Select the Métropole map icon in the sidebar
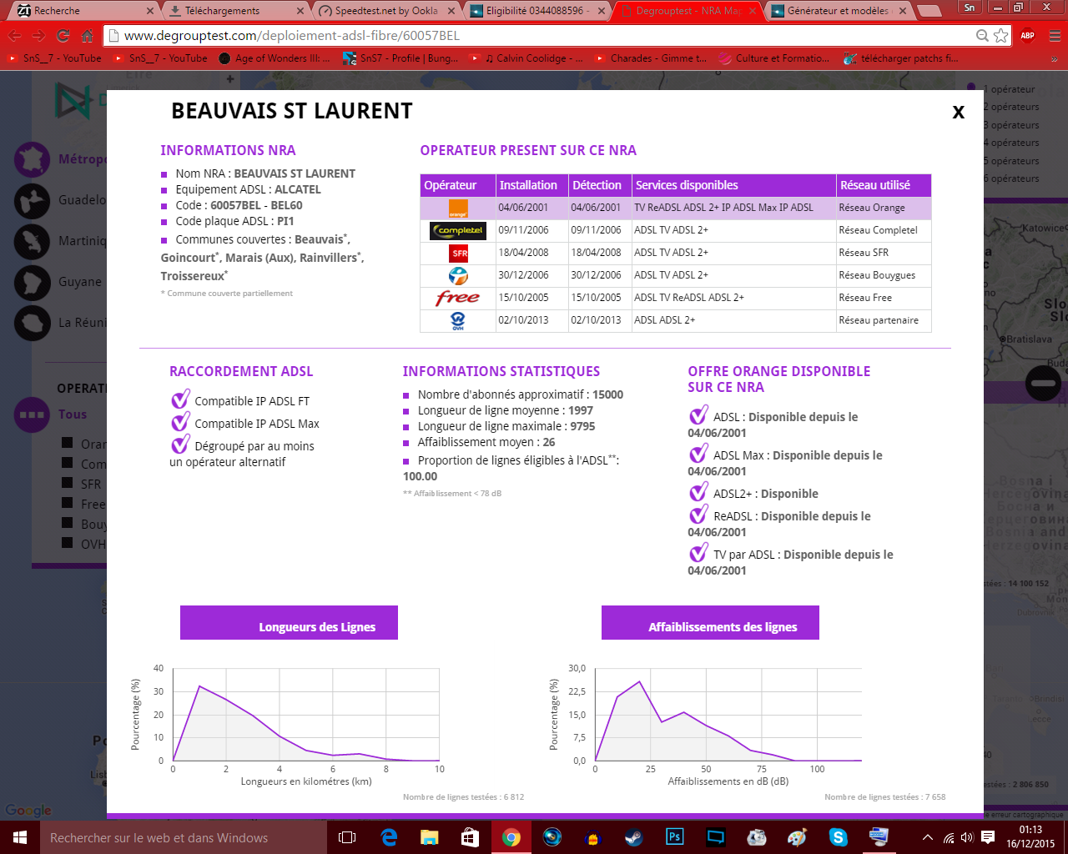The height and width of the screenshot is (854, 1068). (x=33, y=159)
